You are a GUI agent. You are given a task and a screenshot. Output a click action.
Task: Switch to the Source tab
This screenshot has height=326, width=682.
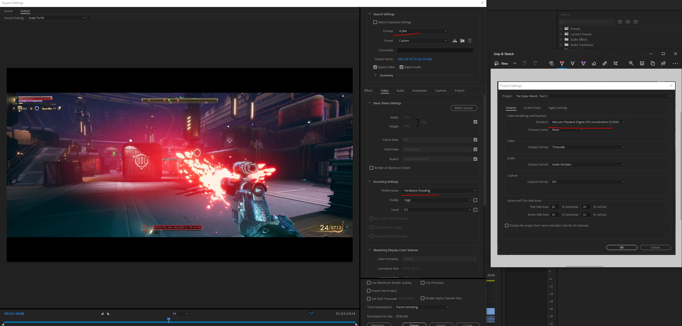click(x=8, y=11)
